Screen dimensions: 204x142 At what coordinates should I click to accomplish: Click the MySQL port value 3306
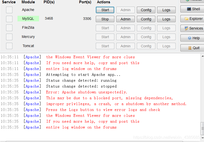pyautogui.click(x=87, y=19)
